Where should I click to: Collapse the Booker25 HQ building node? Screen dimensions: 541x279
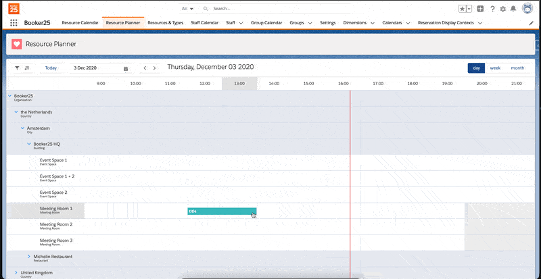coord(28,144)
